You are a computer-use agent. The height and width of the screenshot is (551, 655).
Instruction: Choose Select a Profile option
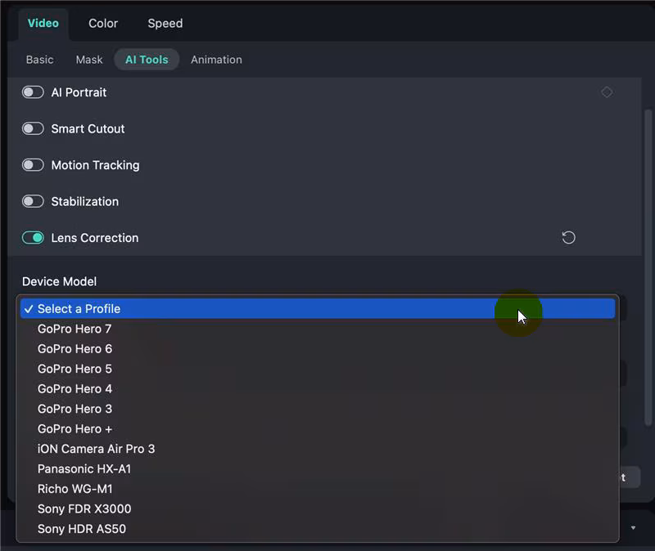coord(318,309)
